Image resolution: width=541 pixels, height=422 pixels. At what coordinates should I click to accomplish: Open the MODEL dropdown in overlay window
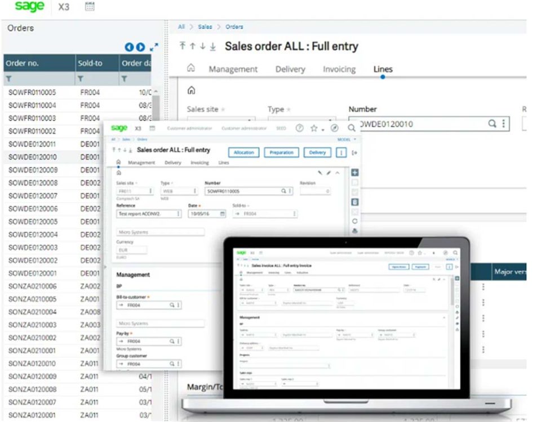click(x=347, y=140)
